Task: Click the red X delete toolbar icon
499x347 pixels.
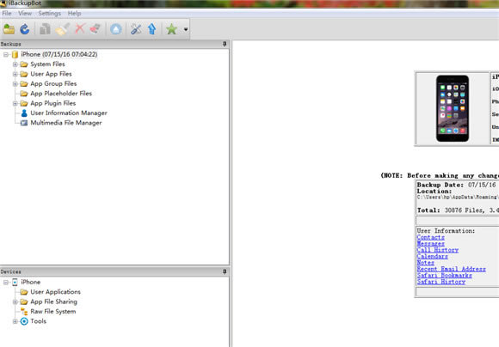Action: [x=79, y=29]
